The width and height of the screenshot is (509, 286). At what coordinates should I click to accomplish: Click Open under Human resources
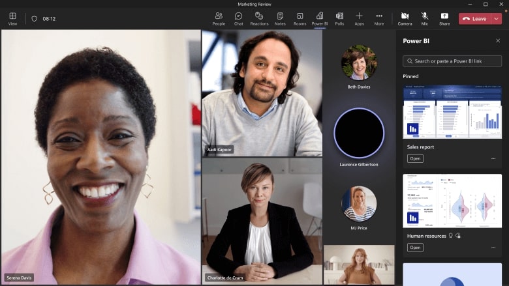click(x=415, y=248)
